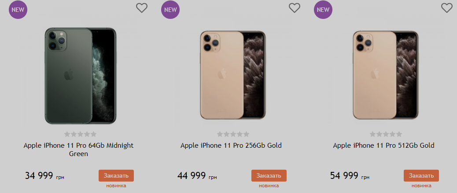Click Заказать under the 512Gb Gold iPhone
The image size is (457, 193).
pos(421,175)
